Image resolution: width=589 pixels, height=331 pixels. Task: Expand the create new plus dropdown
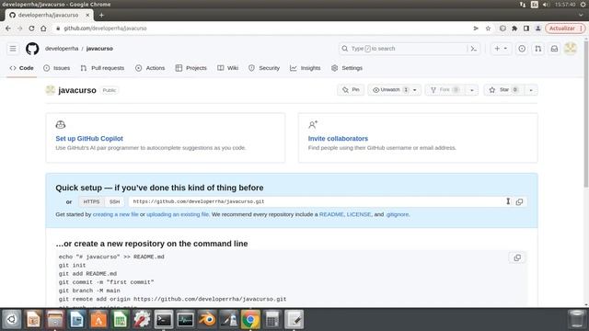(x=501, y=49)
